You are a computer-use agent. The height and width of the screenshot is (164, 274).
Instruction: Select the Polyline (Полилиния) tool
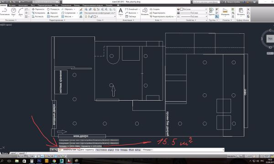point(4,12)
